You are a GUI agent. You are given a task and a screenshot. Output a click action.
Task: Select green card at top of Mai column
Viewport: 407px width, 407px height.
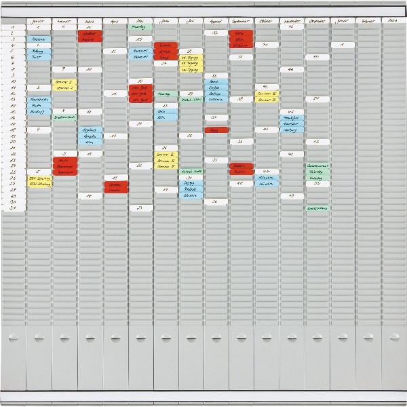click(x=140, y=28)
